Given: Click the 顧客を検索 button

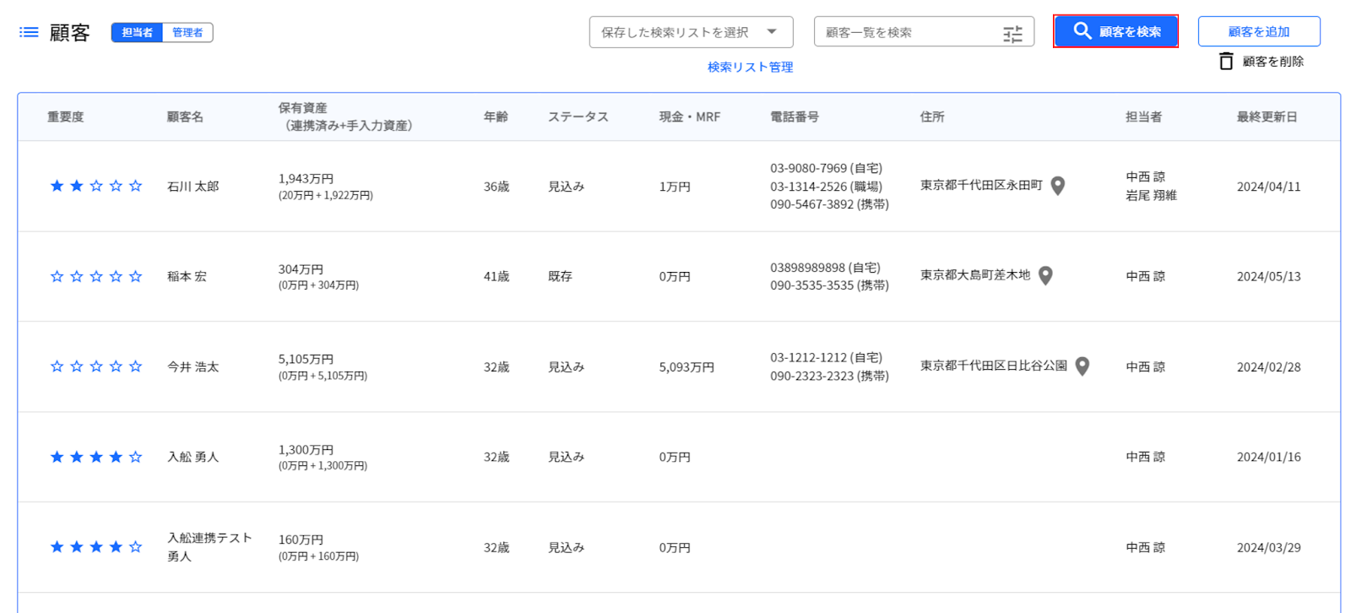Looking at the screenshot, I should [1115, 31].
